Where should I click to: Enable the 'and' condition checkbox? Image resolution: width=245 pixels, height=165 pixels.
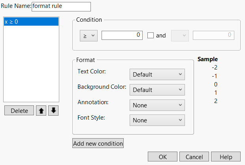(151, 36)
